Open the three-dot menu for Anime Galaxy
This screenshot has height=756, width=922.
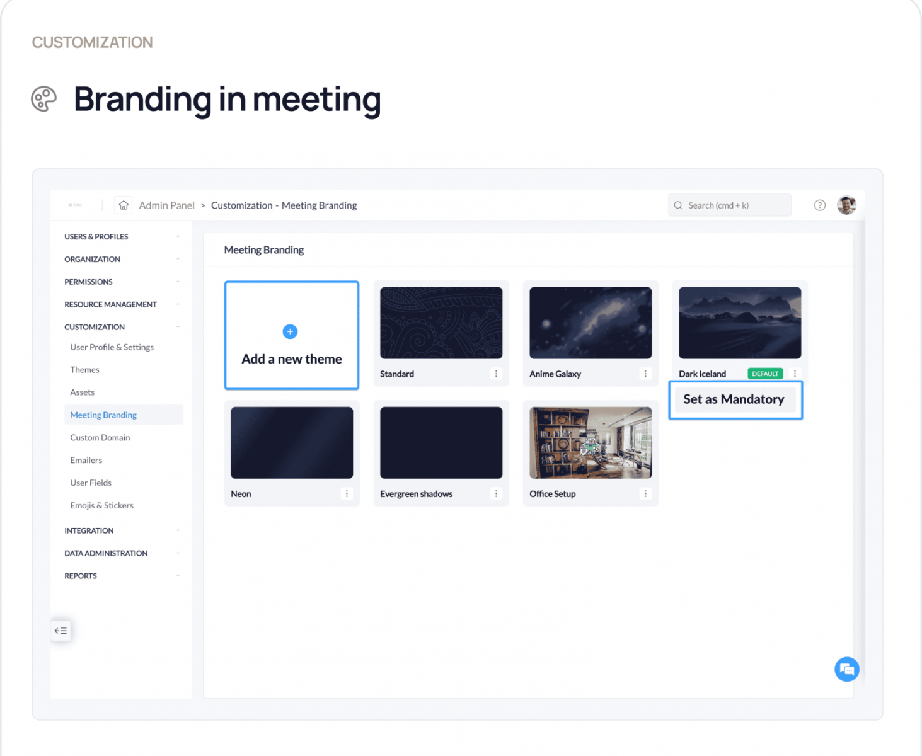tap(645, 374)
